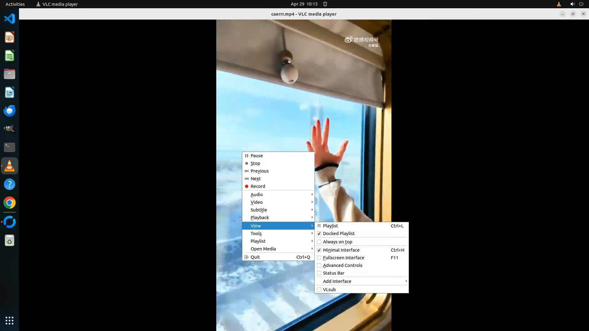Select Previous track in context menu
This screenshot has width=589, height=331.
(x=259, y=171)
